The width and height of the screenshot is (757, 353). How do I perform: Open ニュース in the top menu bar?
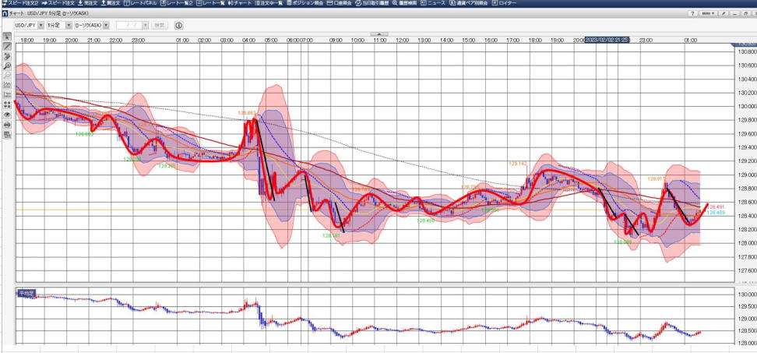click(x=435, y=3)
